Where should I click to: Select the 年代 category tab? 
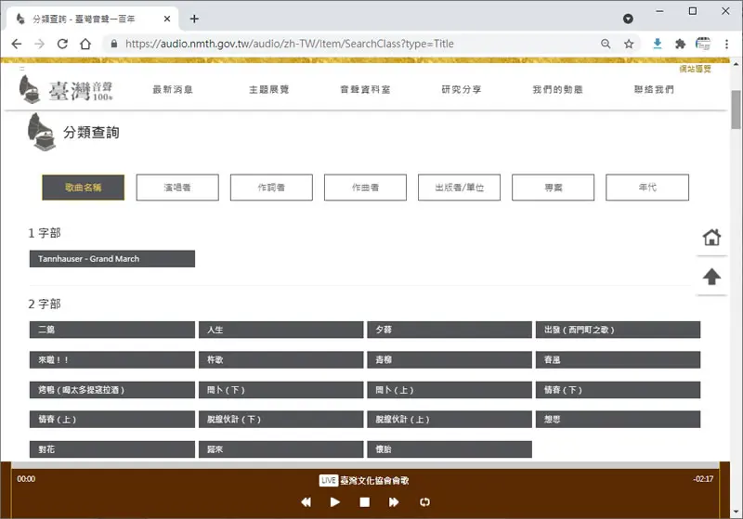647,188
